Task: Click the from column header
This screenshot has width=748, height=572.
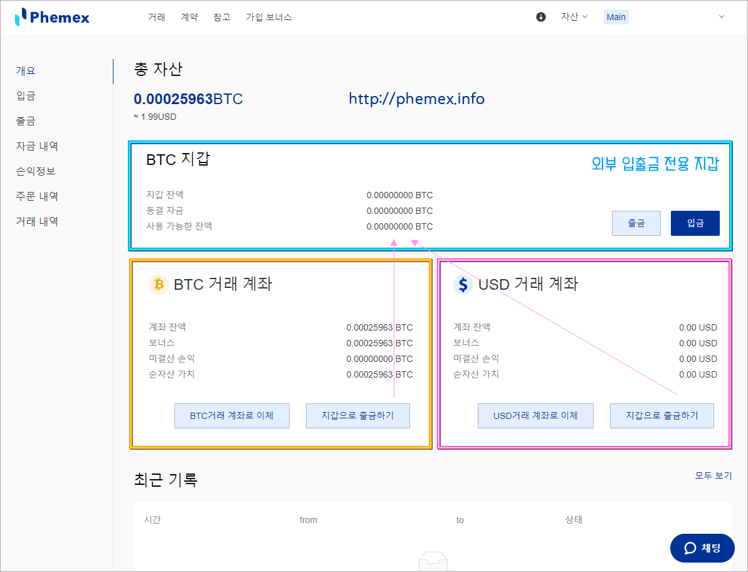Action: click(x=308, y=520)
